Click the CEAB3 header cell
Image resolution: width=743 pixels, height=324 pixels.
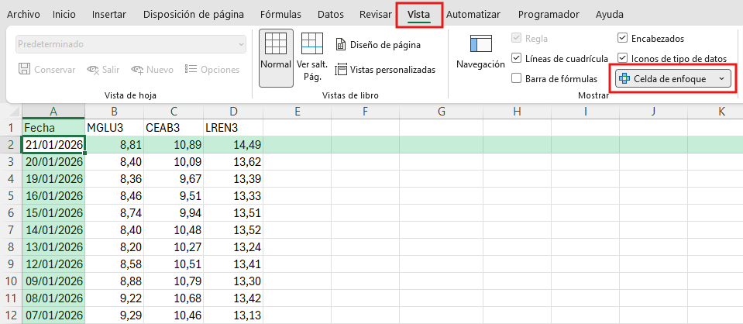[x=173, y=128]
